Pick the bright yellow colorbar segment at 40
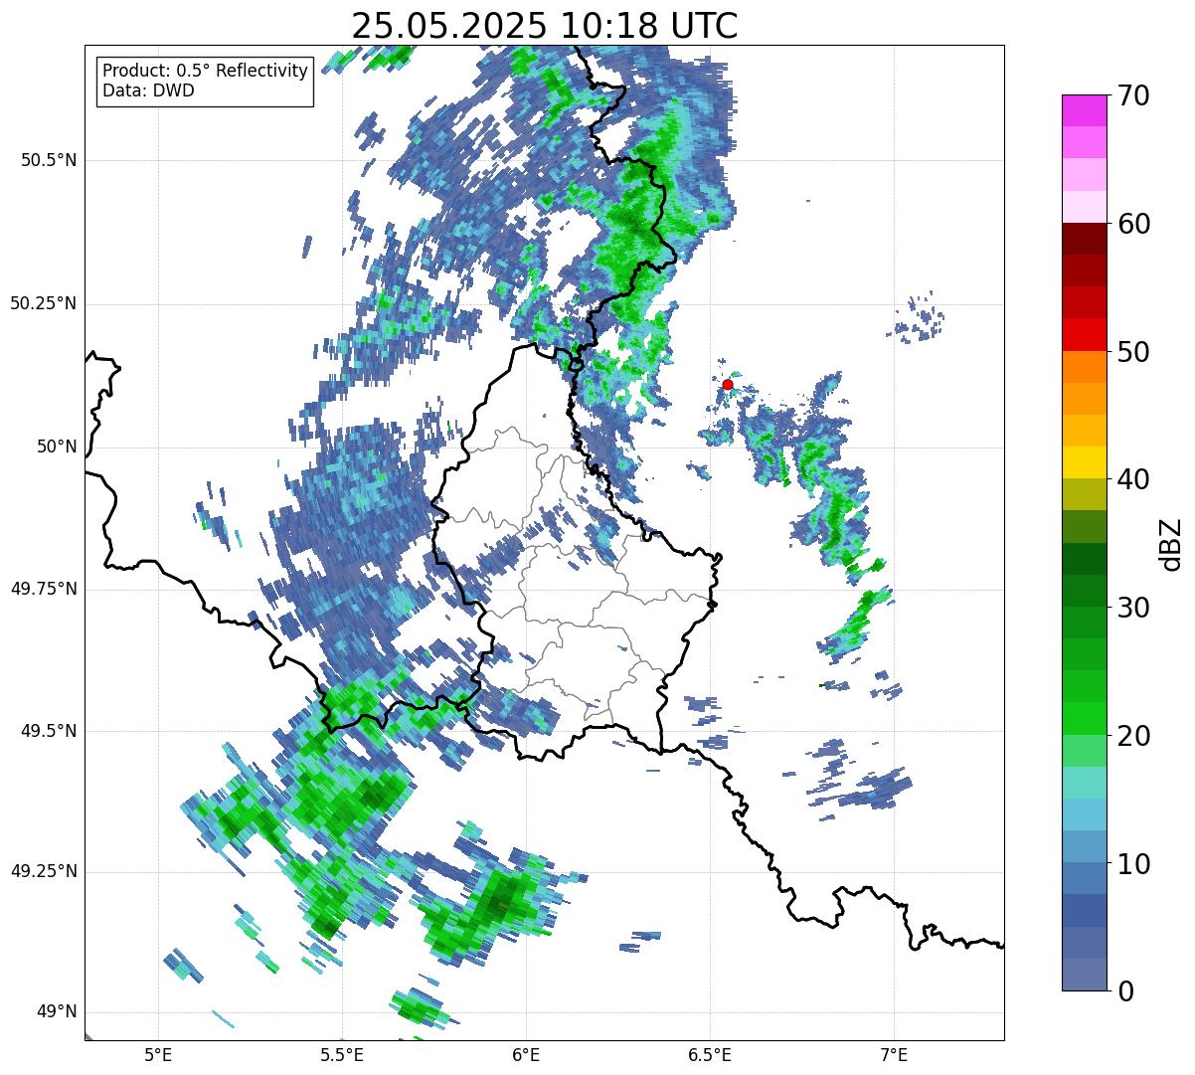 [1084, 462]
